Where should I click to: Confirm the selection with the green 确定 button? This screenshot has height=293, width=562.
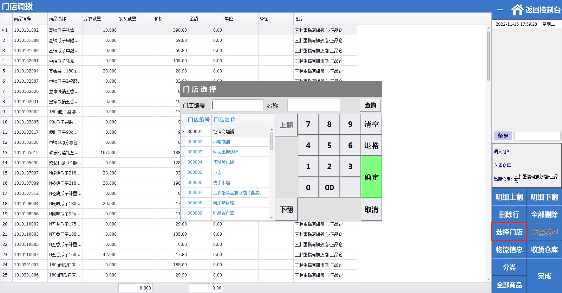pos(371,177)
